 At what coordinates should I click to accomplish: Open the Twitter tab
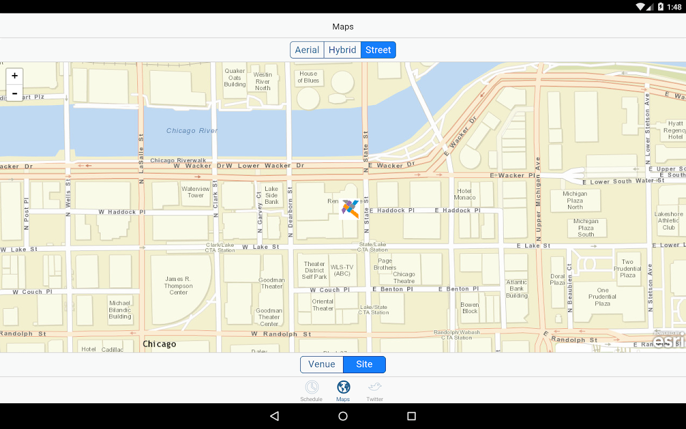coord(375,391)
